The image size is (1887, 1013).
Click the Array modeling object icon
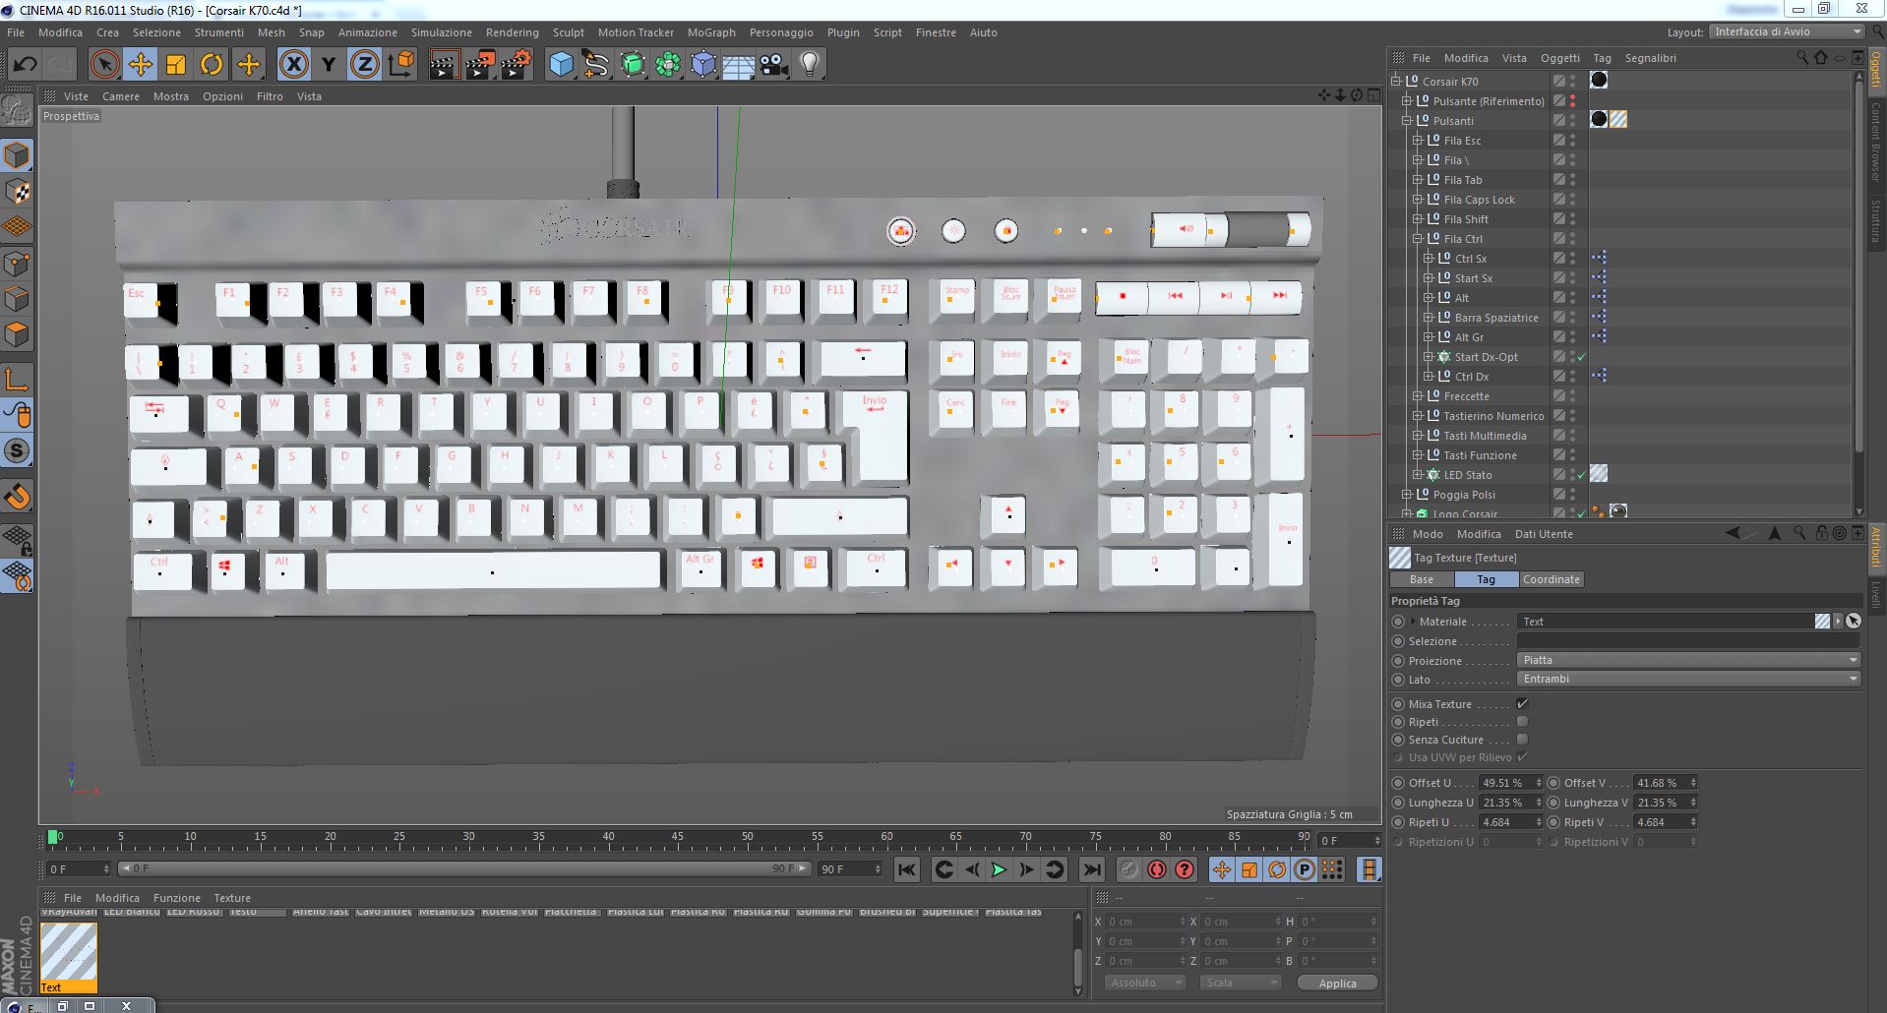668,65
